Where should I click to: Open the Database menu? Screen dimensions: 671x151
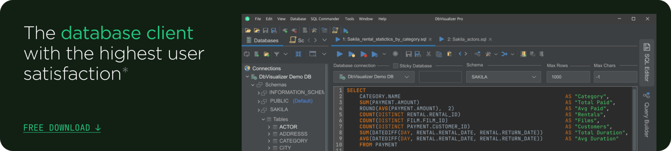(298, 19)
